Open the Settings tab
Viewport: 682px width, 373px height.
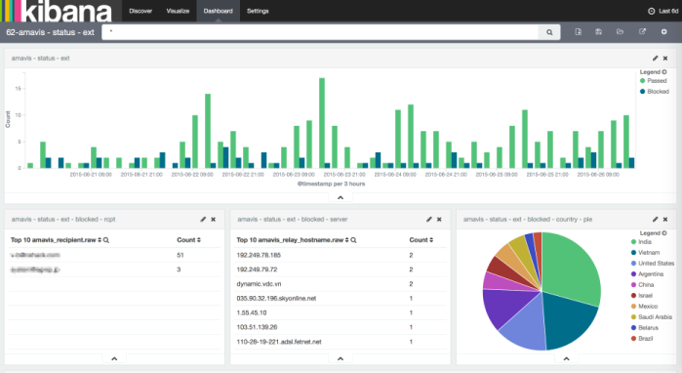point(258,11)
